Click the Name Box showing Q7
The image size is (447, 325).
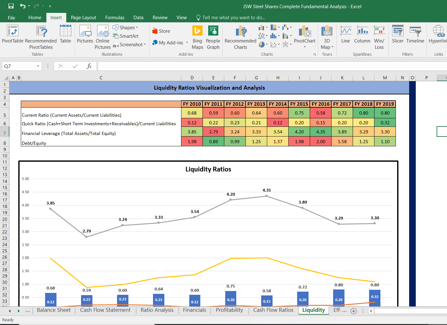tap(19, 66)
